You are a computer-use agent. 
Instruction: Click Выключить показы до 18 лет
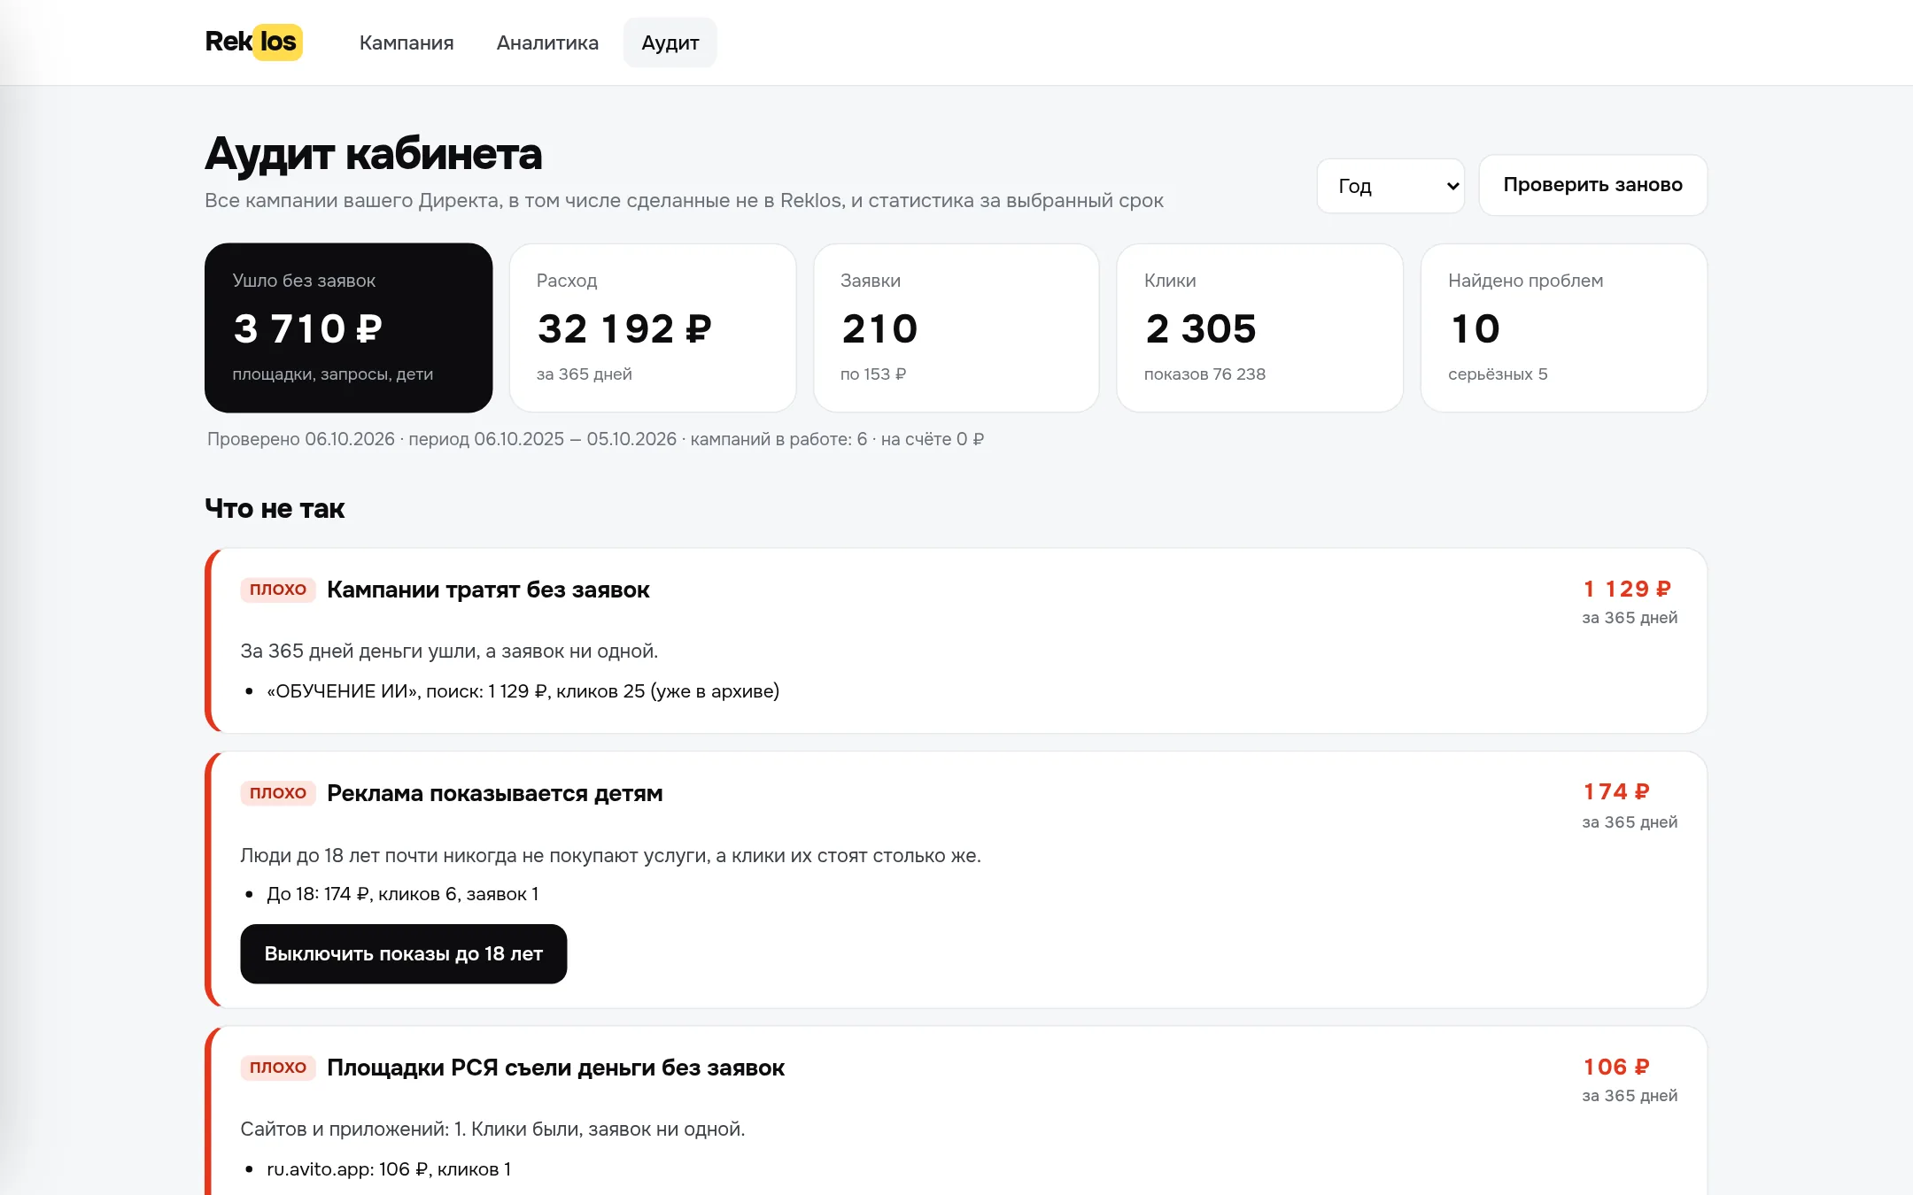403,953
